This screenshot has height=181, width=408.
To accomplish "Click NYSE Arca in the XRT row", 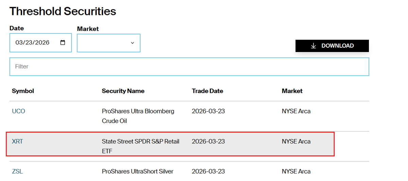I will (x=296, y=141).
